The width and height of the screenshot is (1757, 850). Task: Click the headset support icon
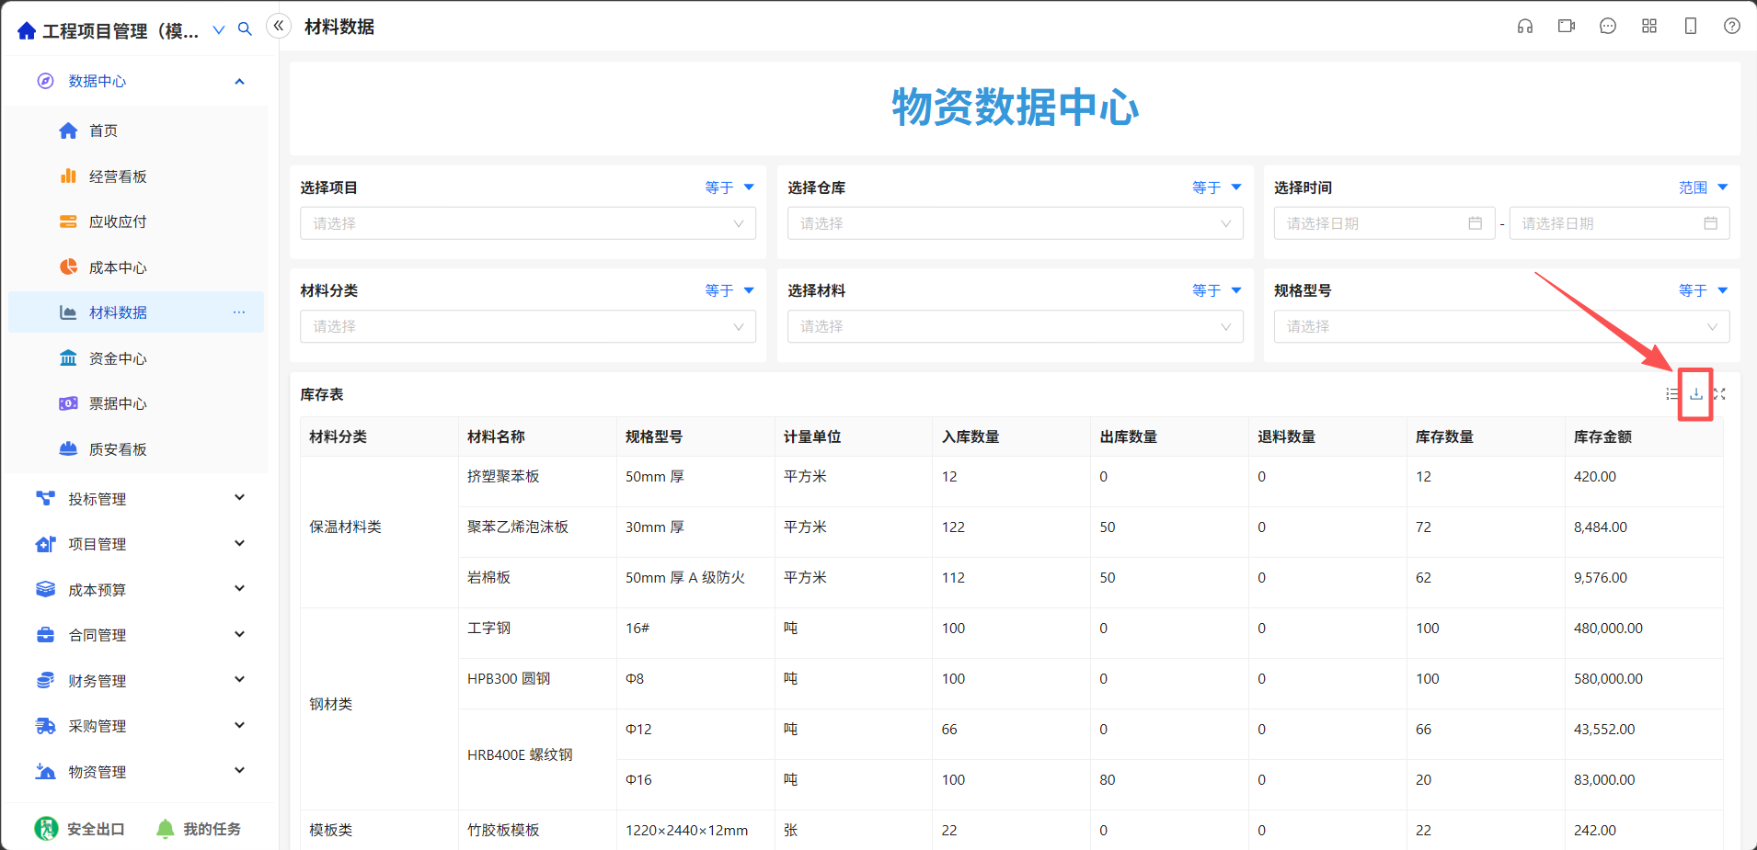[x=1525, y=27]
